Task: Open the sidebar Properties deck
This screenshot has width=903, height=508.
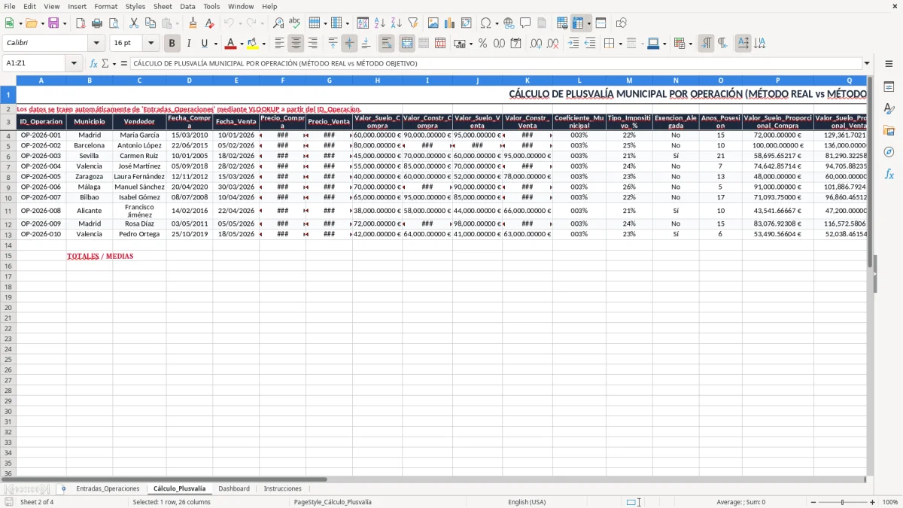Action: click(x=889, y=87)
